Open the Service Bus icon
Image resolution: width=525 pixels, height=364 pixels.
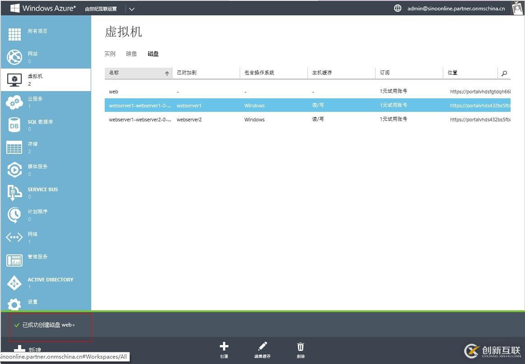tap(14, 193)
